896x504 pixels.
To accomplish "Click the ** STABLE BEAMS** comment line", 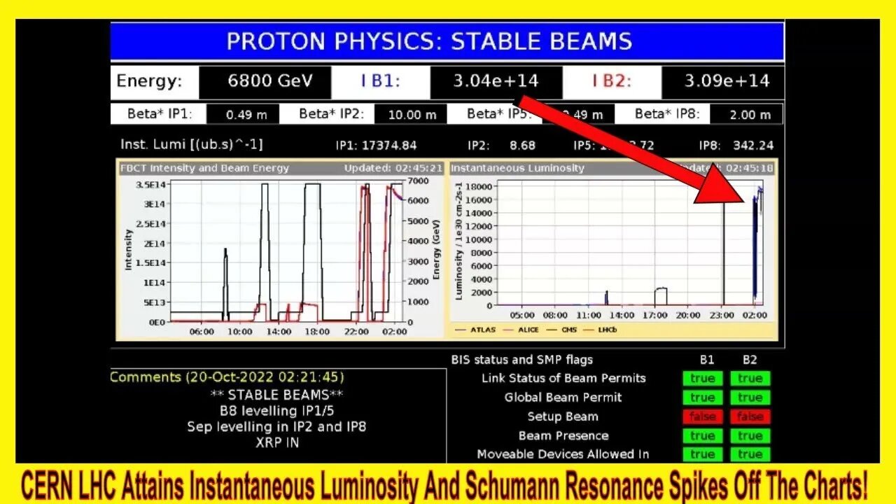I will [276, 395].
